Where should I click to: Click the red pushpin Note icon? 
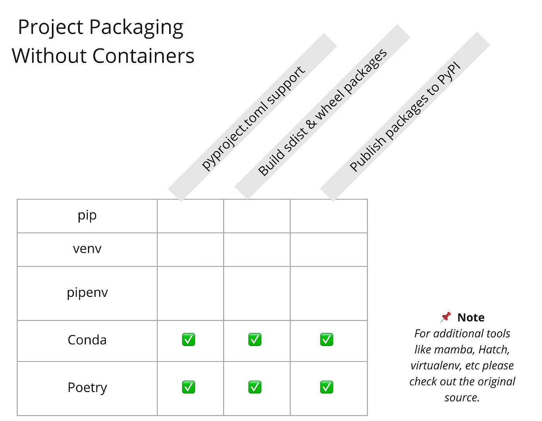pyautogui.click(x=446, y=317)
